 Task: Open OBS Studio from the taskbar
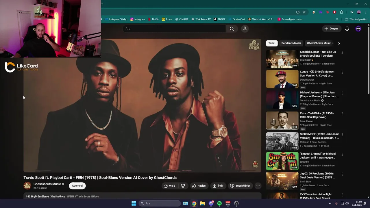pos(236,203)
